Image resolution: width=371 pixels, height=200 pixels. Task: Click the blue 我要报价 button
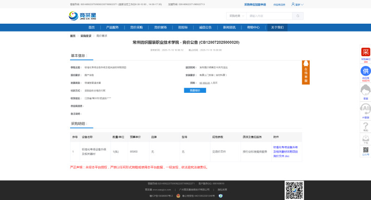click(195, 90)
